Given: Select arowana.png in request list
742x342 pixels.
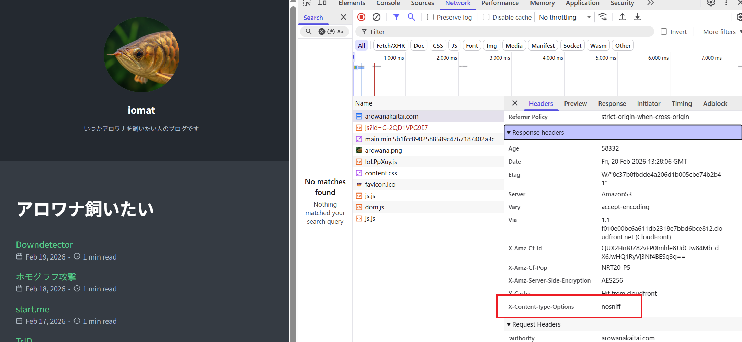Looking at the screenshot, I should click(383, 151).
